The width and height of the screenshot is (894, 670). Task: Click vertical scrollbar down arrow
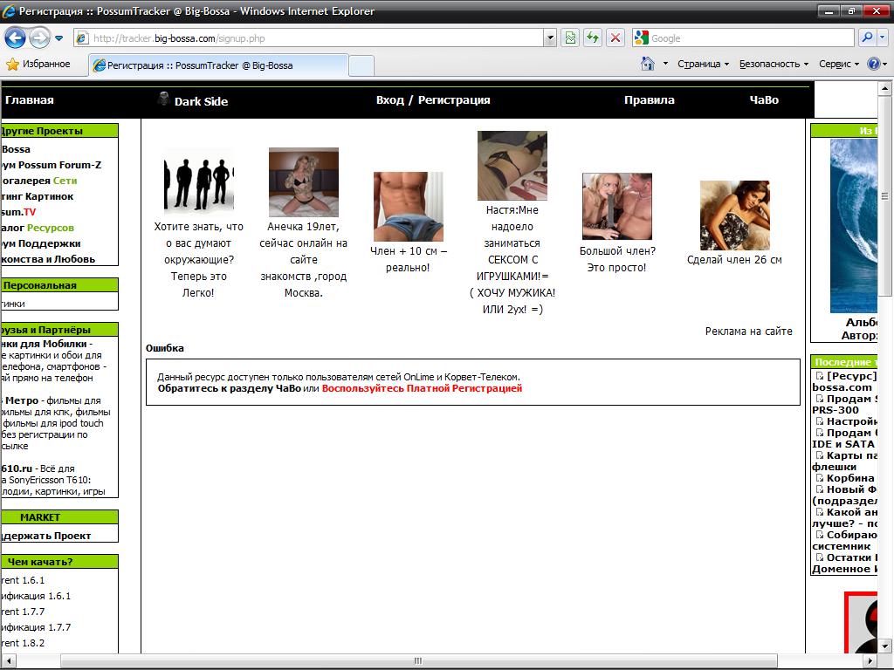885,646
